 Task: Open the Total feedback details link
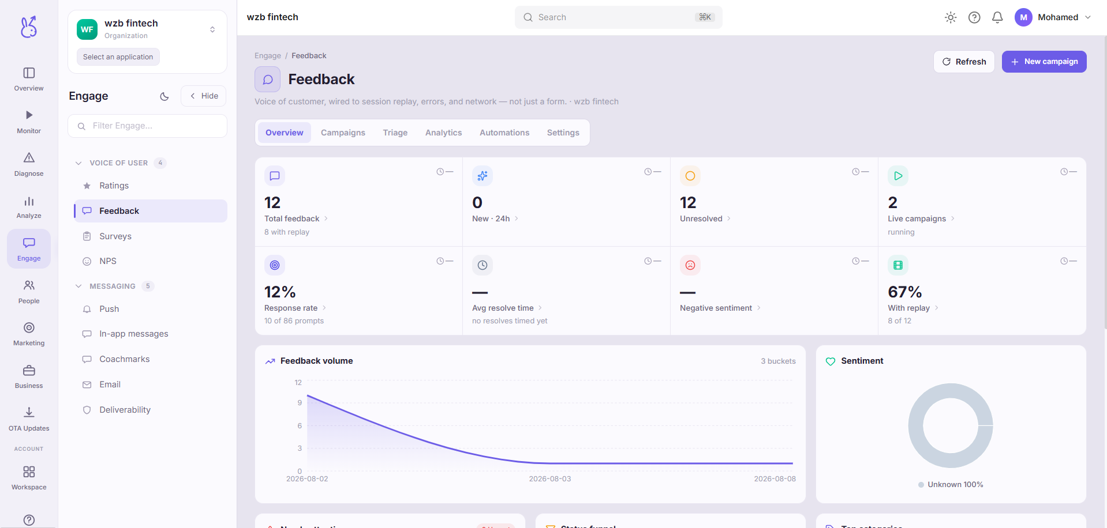coord(296,219)
